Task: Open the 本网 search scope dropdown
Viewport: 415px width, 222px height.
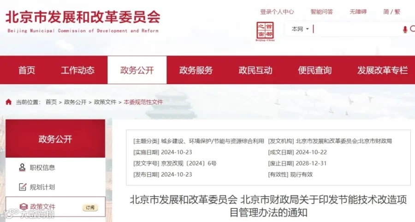Action: [x=300, y=29]
